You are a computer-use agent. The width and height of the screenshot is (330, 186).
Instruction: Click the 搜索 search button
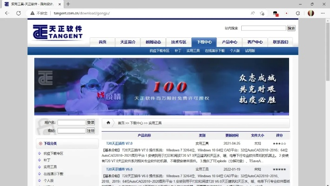point(291,28)
